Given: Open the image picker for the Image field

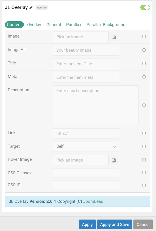Looking at the screenshot, I should (x=114, y=37).
